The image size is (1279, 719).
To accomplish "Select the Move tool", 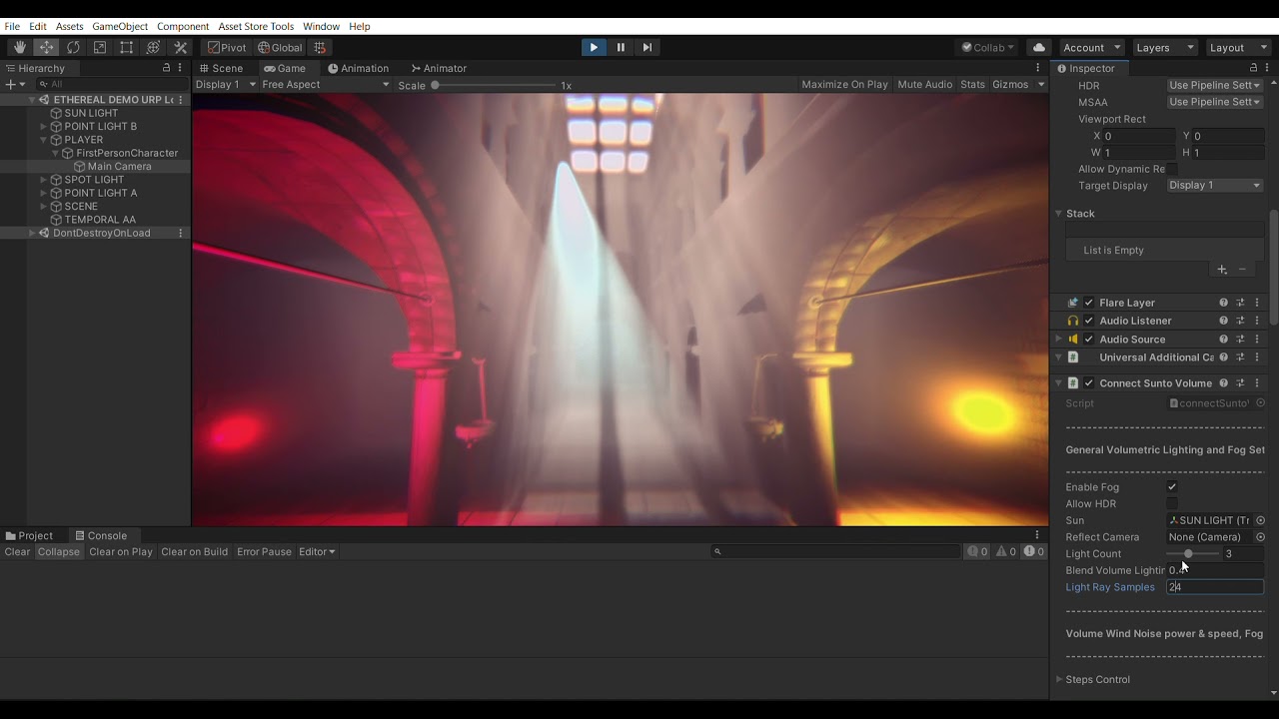I will 47,47.
